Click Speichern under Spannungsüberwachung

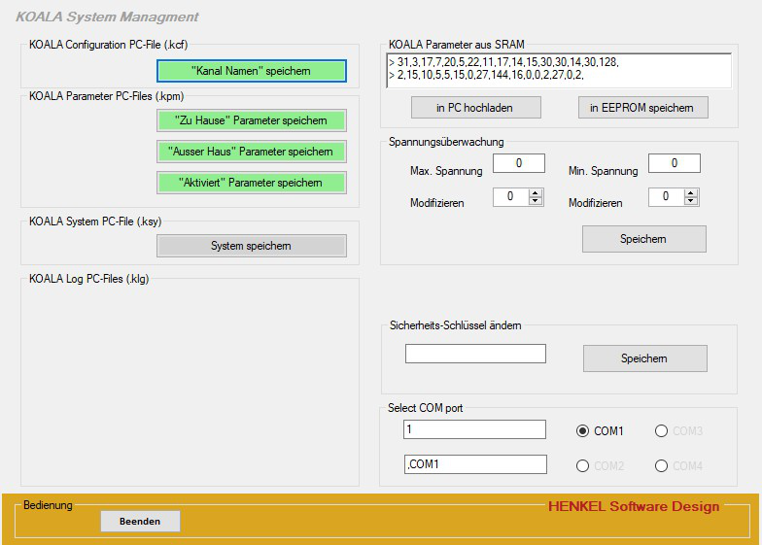pos(643,238)
